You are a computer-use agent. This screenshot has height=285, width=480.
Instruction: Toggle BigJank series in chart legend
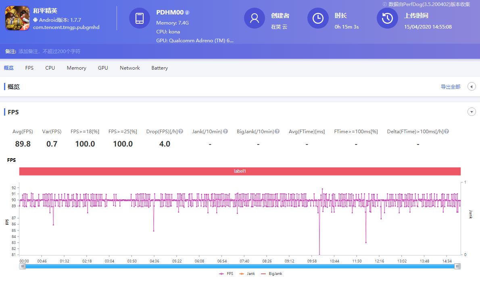point(271,274)
